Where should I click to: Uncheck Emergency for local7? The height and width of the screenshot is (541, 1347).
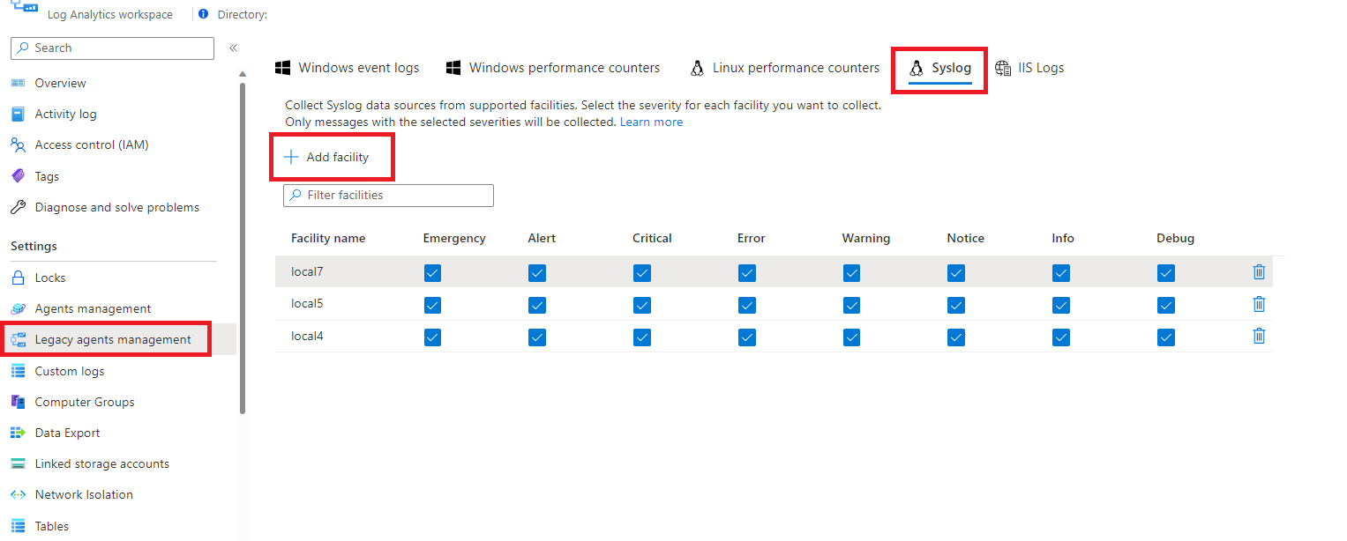[432, 273]
